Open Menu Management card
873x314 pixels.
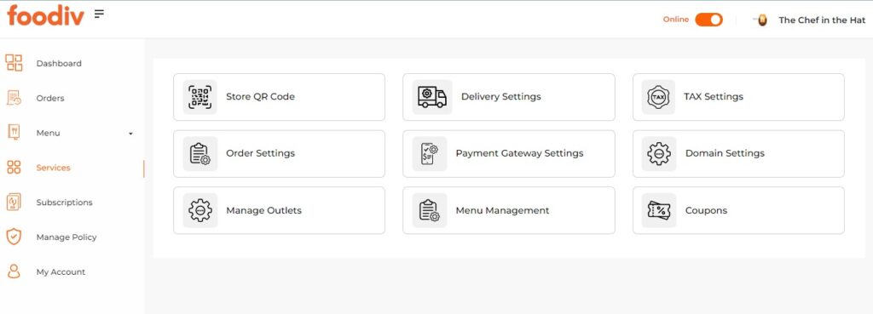509,210
